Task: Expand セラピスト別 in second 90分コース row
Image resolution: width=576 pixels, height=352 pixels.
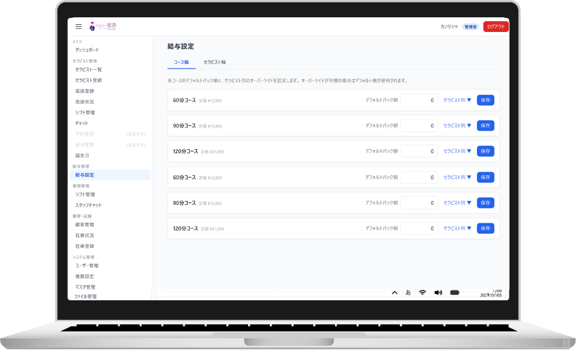Action: 457,203
